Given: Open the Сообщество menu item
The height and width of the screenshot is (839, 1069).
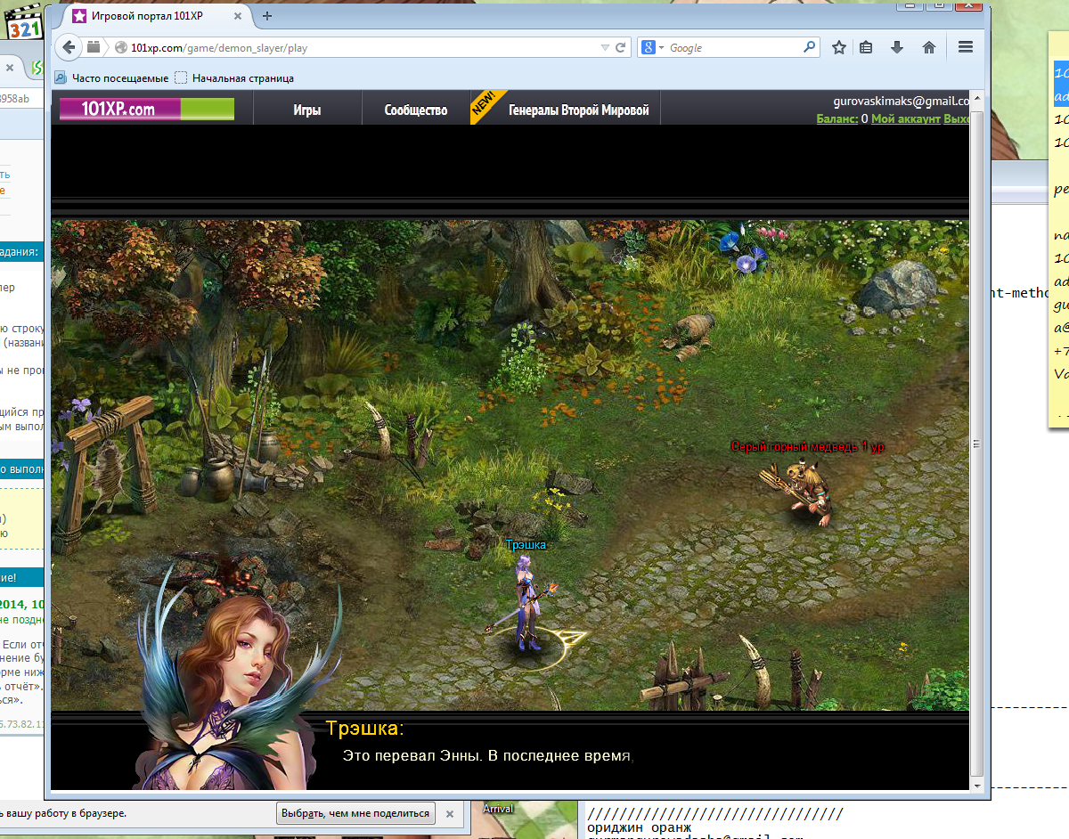Looking at the screenshot, I should click(x=416, y=110).
